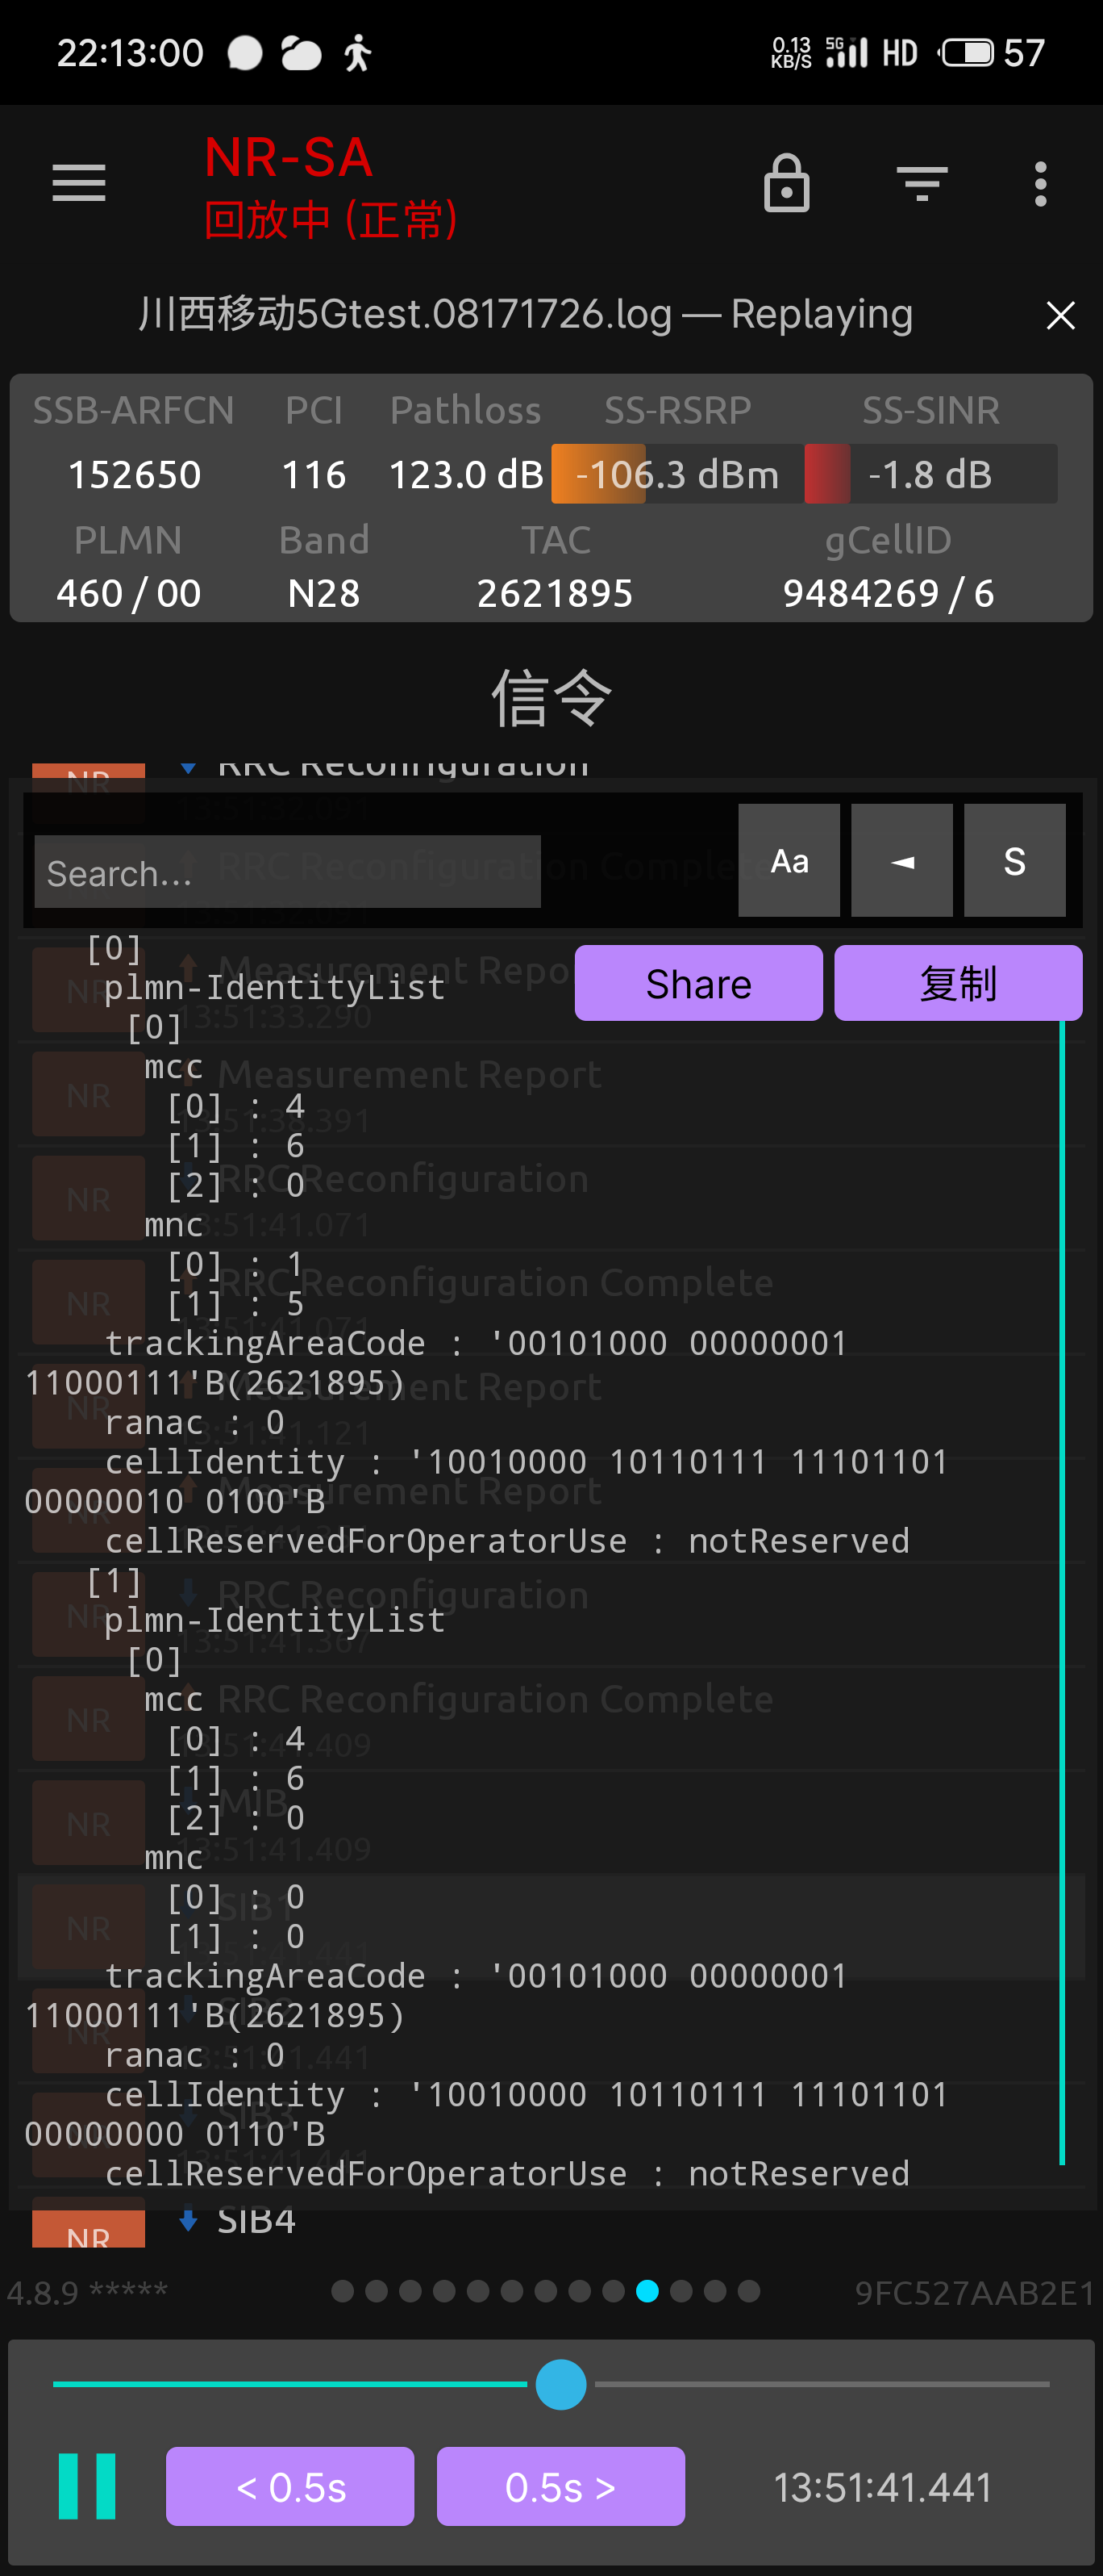Image resolution: width=1103 pixels, height=2576 pixels.
Task: Select the Pathloss value 123.0 dB
Action: 465,474
